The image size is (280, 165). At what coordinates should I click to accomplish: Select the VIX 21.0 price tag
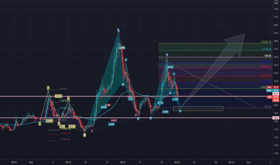pyautogui.click(x=273, y=97)
